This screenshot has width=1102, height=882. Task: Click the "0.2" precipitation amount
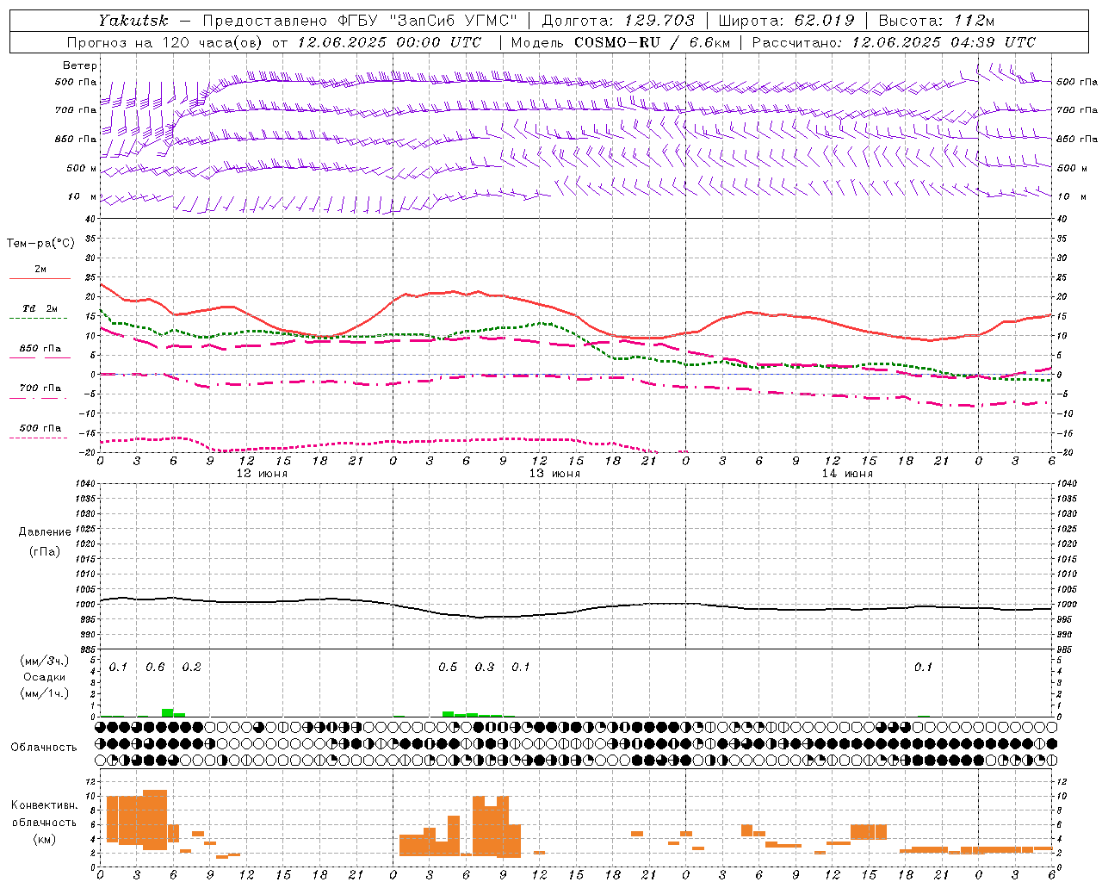coord(191,668)
